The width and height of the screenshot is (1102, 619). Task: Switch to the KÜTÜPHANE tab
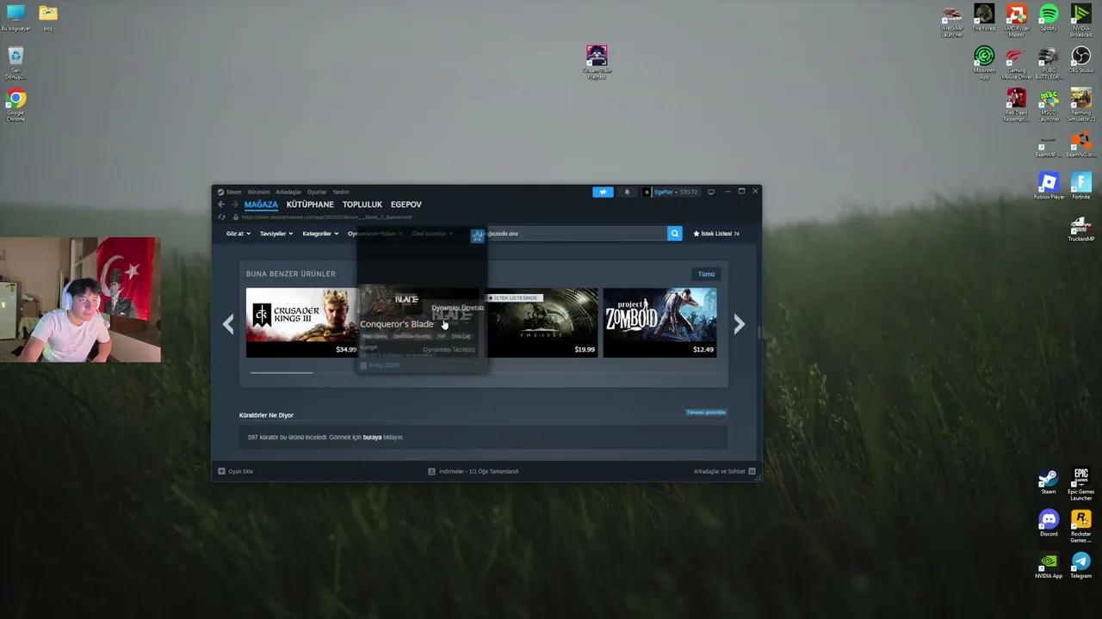(310, 205)
